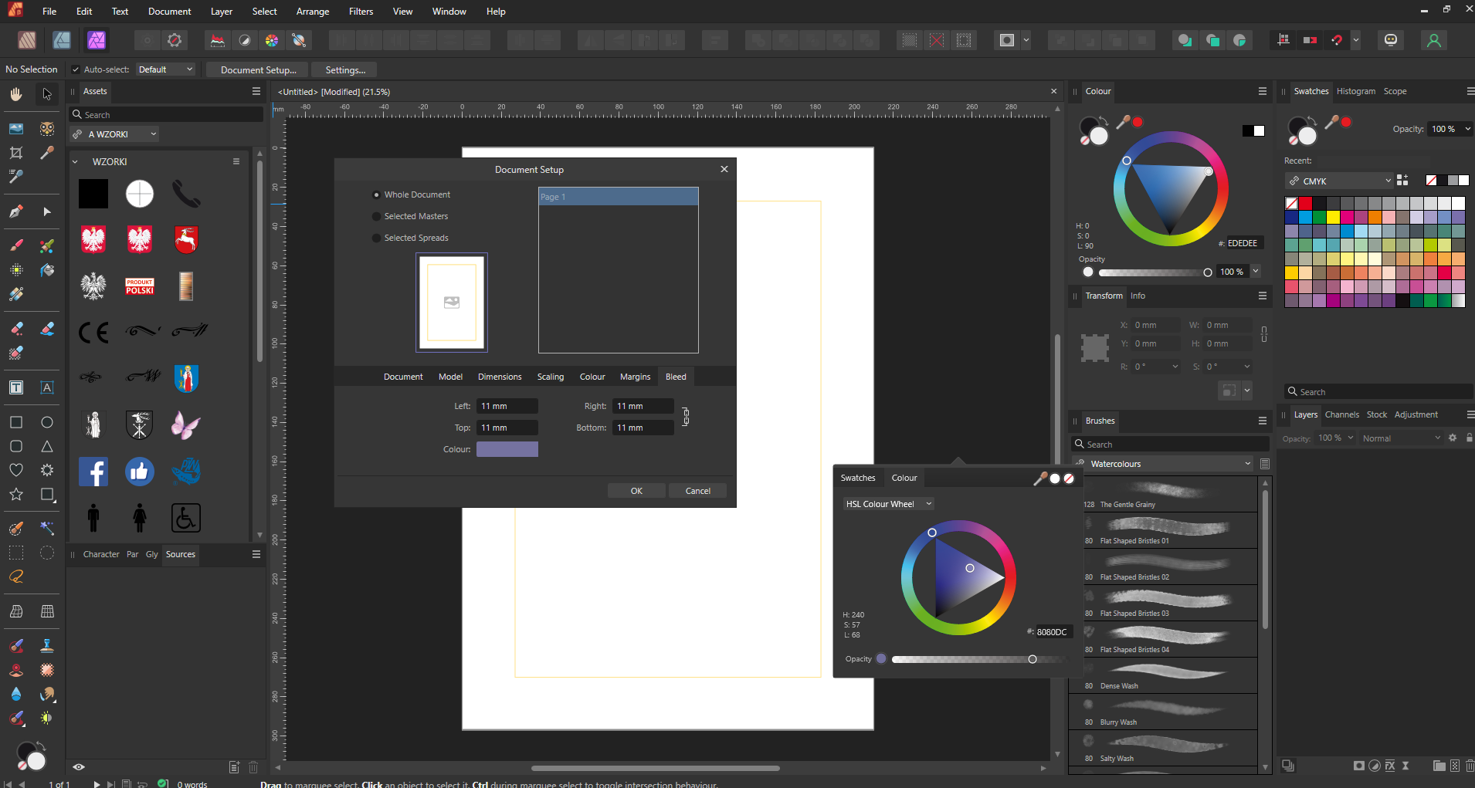Screen dimensions: 1475x788
Task: Select the Hand view tool
Action: (16, 94)
